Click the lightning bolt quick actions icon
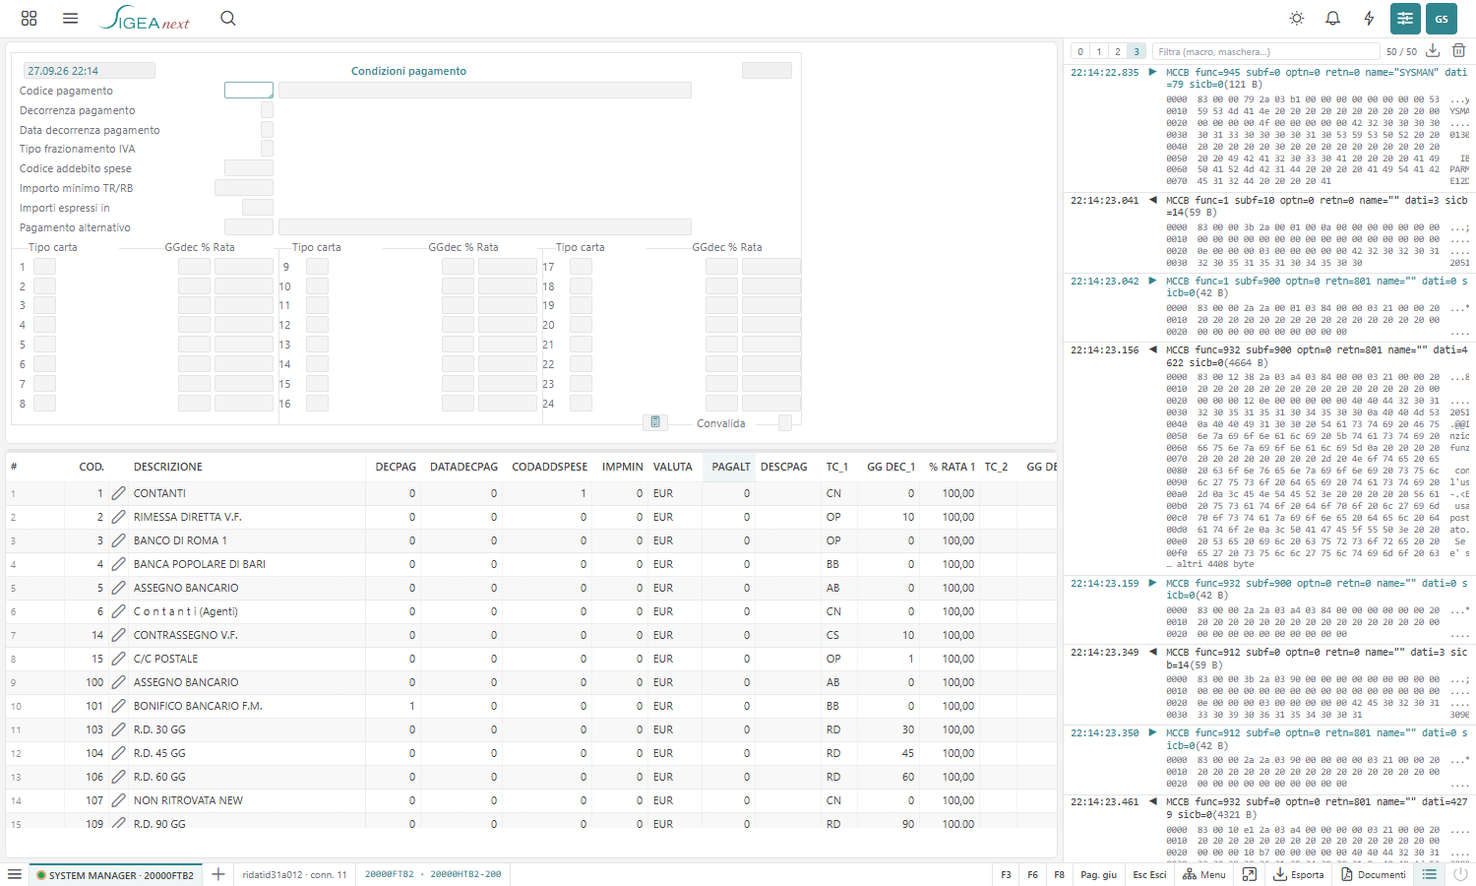The width and height of the screenshot is (1476, 886). [x=1369, y=19]
